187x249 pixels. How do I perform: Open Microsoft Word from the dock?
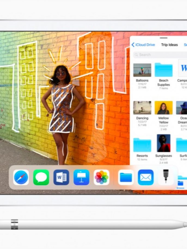61,178
